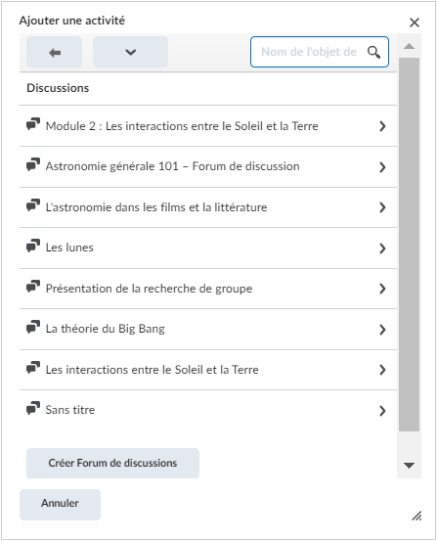Close the Ajouter une activité dialog
Screen dimensions: 437x541
pos(415,23)
